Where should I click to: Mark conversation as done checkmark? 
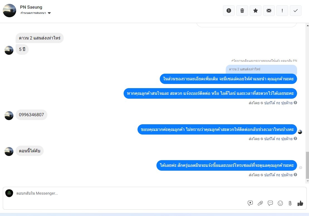tap(296, 11)
